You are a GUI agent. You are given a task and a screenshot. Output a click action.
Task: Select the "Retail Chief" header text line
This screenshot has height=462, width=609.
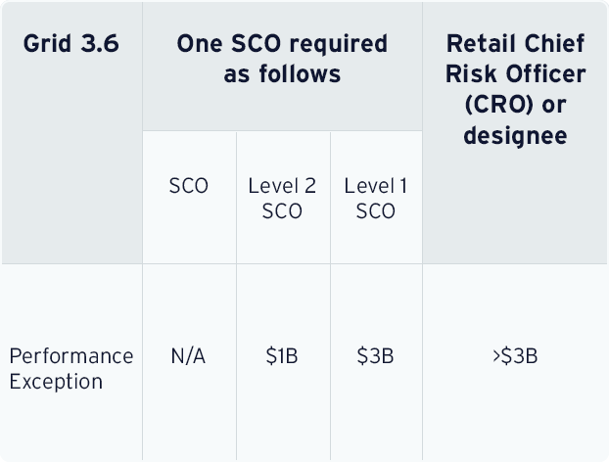[x=515, y=44]
